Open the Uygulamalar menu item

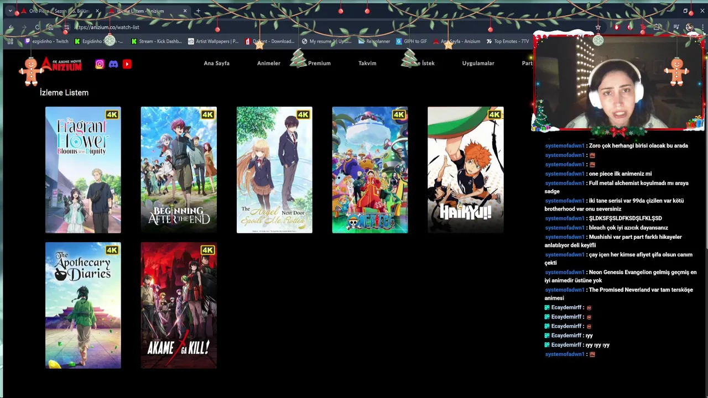[x=478, y=64]
